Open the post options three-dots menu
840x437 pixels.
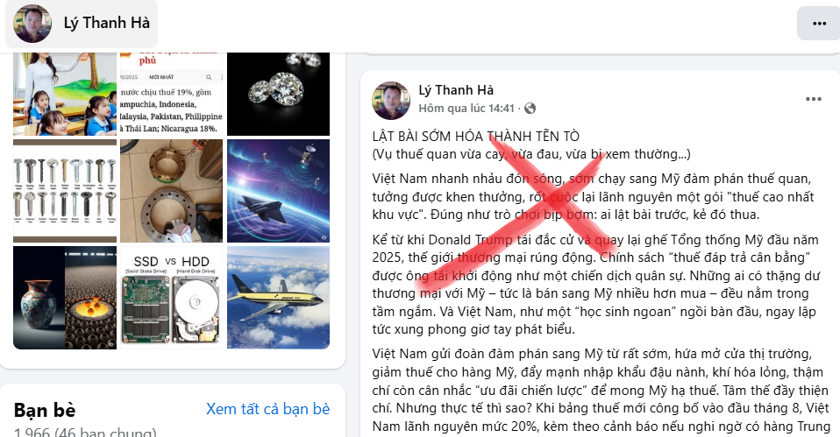click(x=813, y=99)
